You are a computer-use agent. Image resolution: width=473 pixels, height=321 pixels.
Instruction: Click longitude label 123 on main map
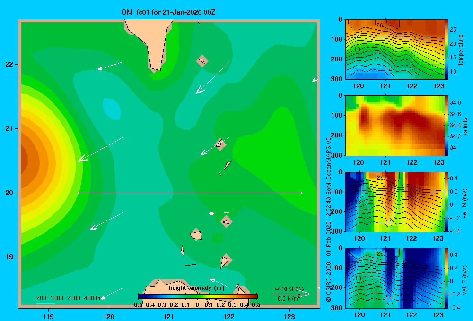click(289, 316)
